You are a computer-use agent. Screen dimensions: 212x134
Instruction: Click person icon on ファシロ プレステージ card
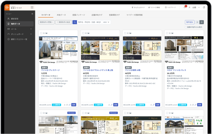click(x=65, y=105)
